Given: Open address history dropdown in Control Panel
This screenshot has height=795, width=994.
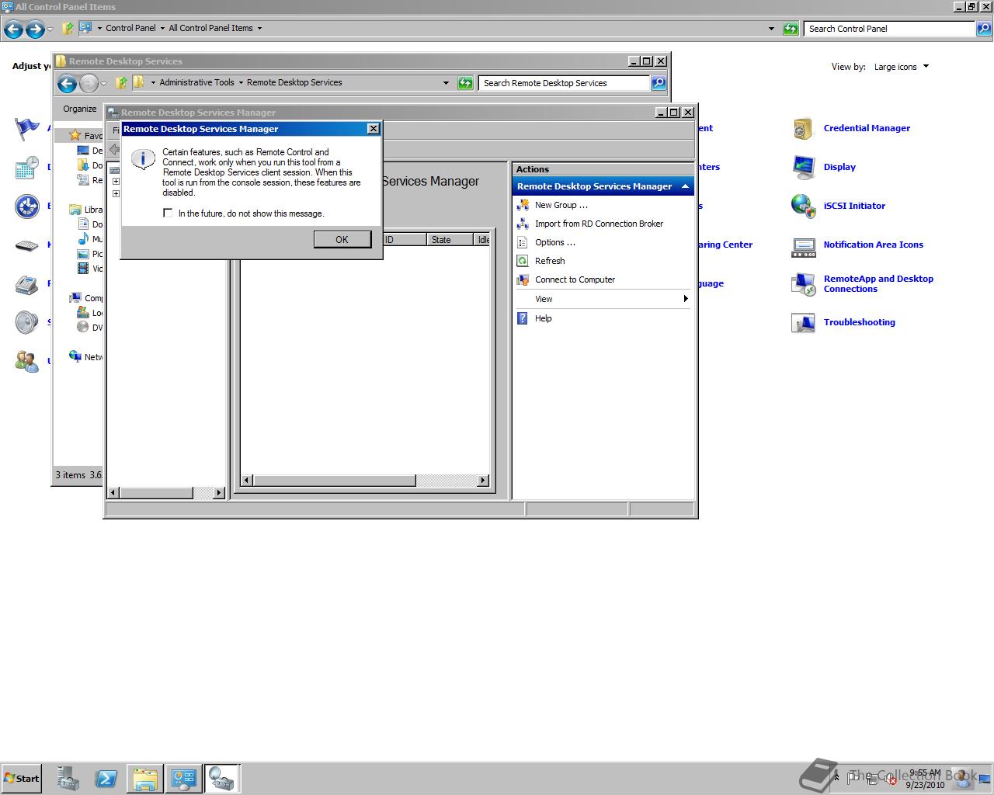Looking at the screenshot, I should tap(771, 29).
